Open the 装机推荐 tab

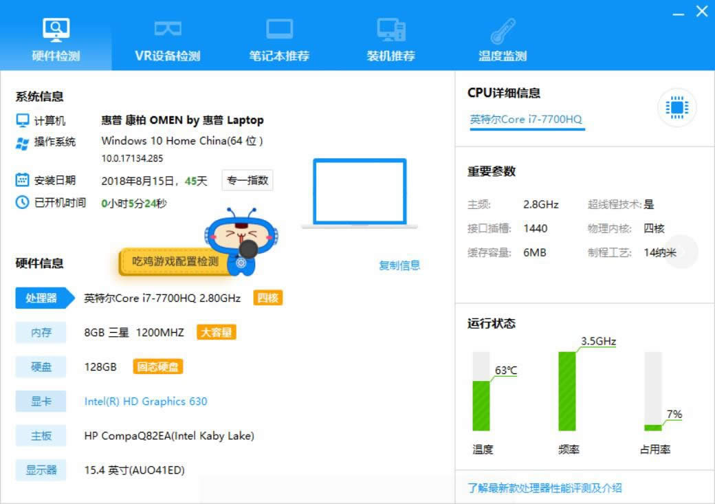[390, 39]
